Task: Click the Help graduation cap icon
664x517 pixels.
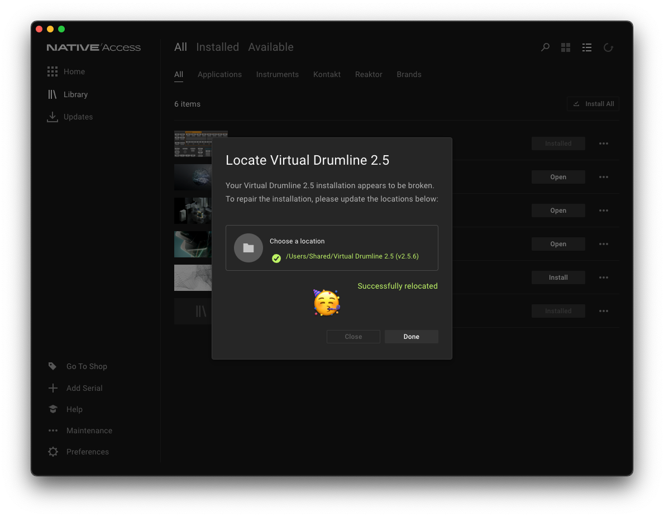Action: pos(53,409)
